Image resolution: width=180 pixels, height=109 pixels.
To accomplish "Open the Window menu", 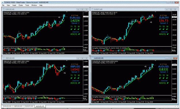I will click(34, 5).
